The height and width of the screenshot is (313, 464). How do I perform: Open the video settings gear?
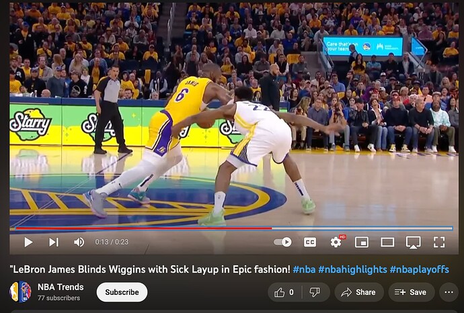coord(336,242)
